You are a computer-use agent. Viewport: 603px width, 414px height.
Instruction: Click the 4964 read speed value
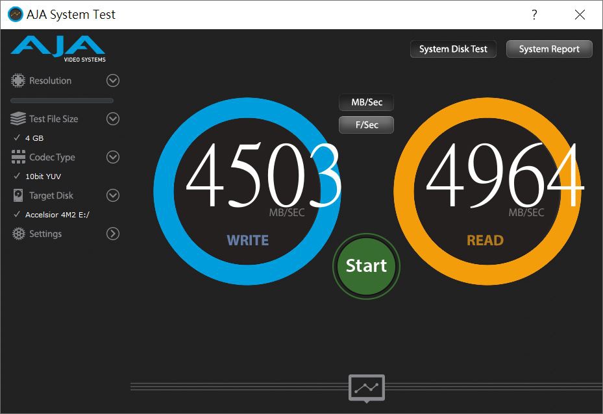click(505, 175)
